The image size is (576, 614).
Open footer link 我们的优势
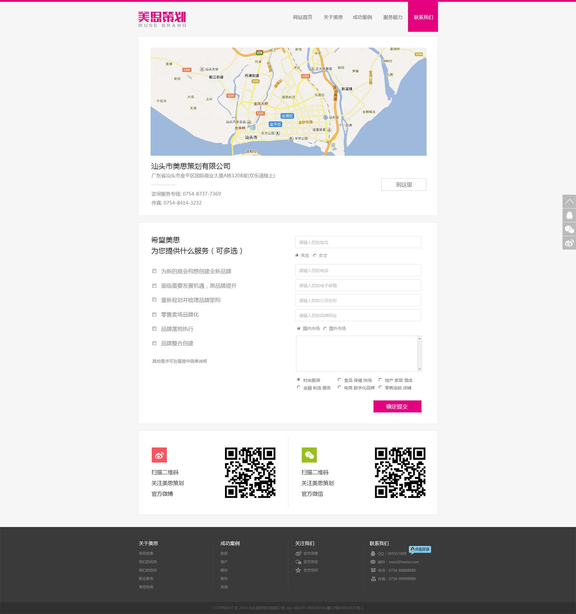(x=148, y=562)
